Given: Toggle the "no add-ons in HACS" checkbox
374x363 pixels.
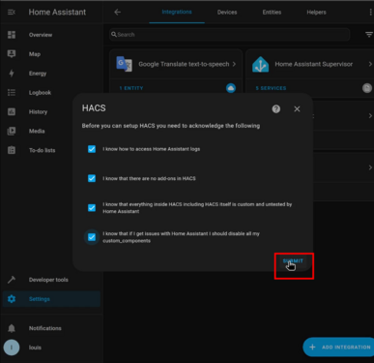Looking at the screenshot, I should point(92,178).
